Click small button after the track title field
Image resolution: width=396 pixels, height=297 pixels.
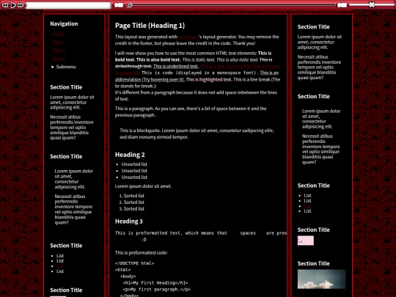119,5
